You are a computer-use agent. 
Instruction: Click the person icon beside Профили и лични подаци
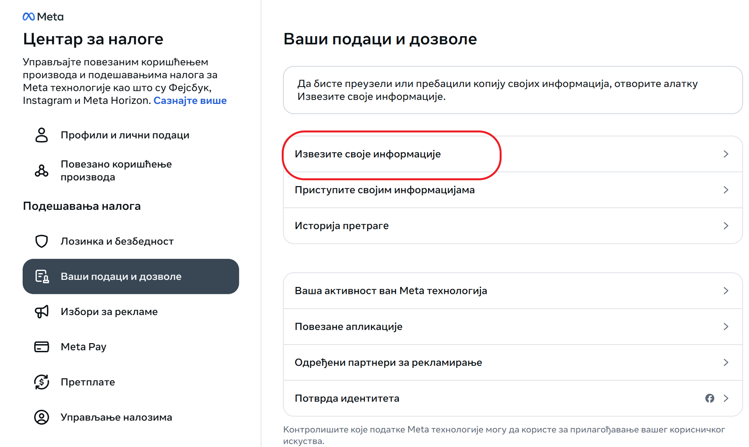pos(42,135)
